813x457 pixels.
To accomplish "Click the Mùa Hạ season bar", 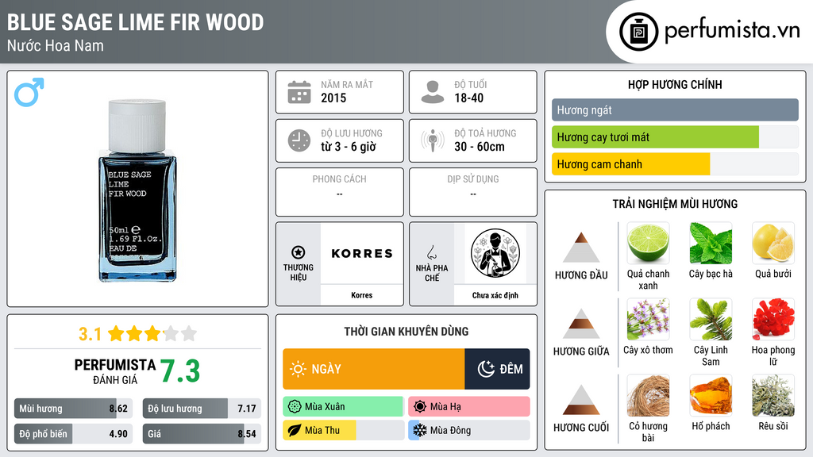I will (x=469, y=407).
